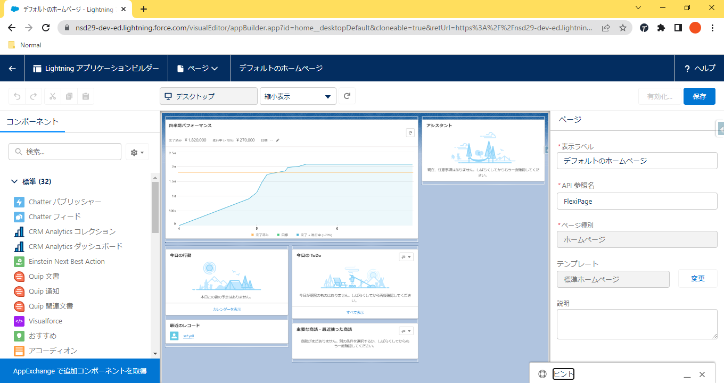724x383 pixels.
Task: Select the Quip 文書 component
Action: click(37, 277)
